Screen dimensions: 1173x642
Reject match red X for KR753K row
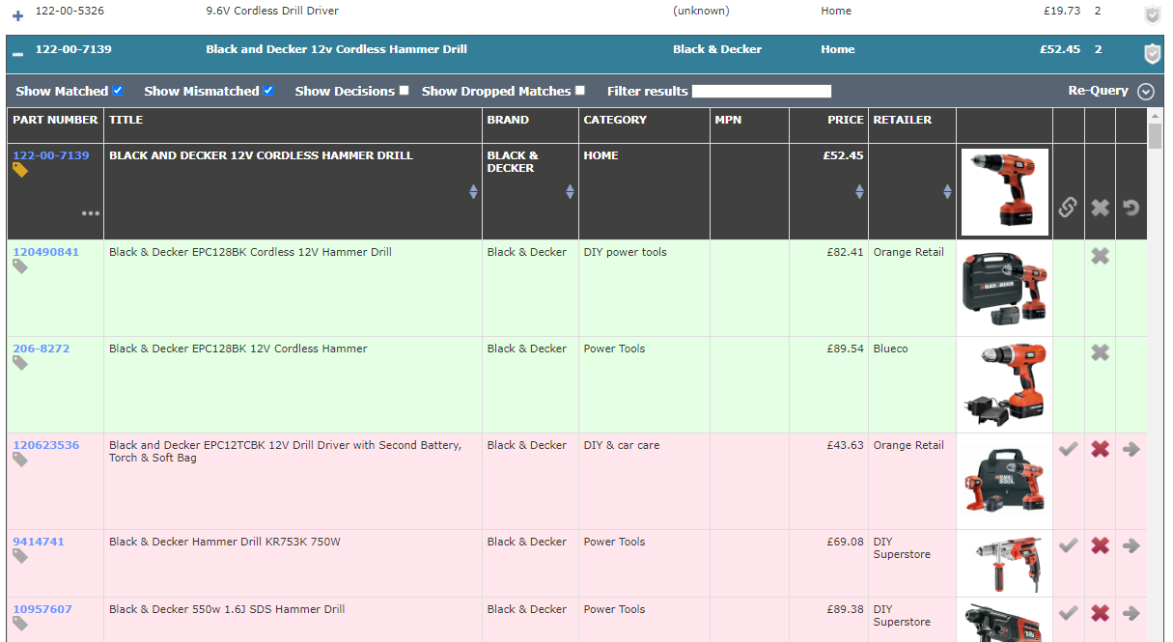click(x=1100, y=545)
